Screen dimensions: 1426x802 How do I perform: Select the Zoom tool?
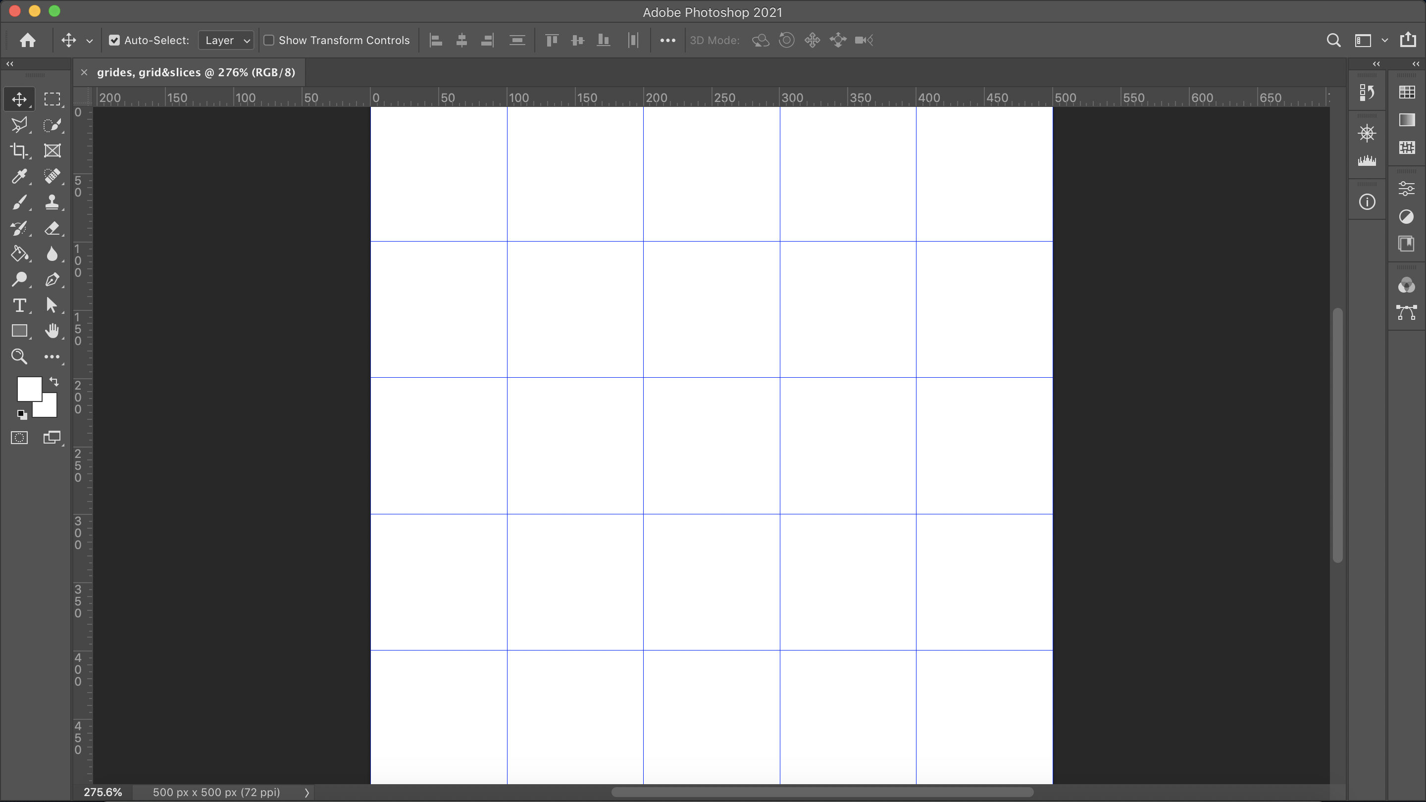19,356
